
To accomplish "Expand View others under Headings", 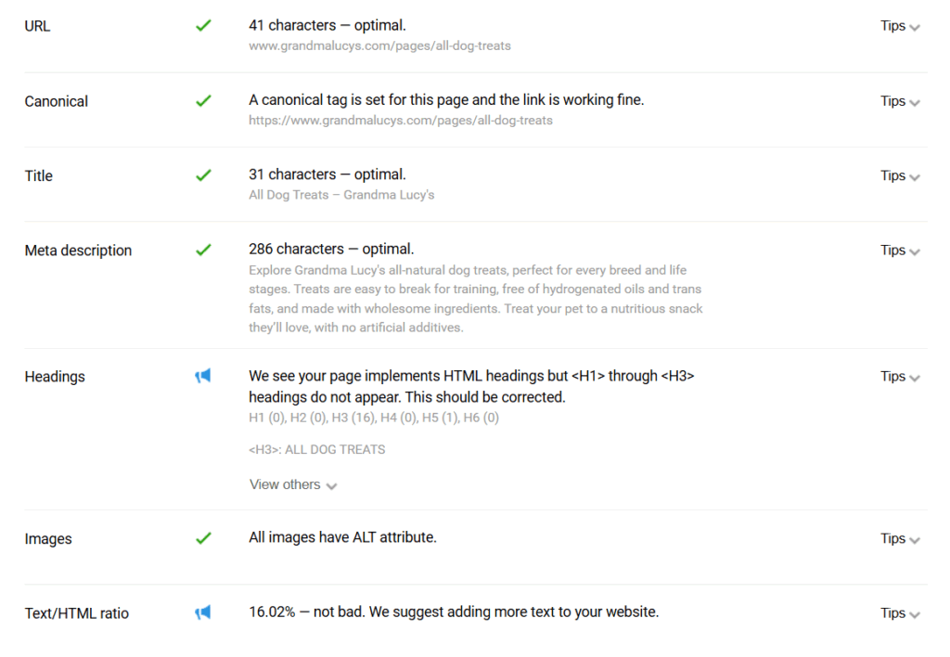I will [293, 485].
